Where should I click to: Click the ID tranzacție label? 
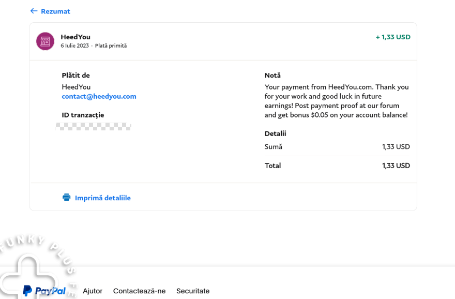[x=83, y=115]
